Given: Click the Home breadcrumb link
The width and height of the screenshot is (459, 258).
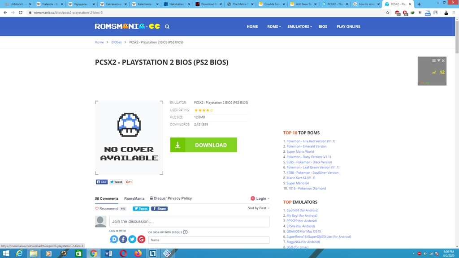Looking at the screenshot, I should click(99, 42).
